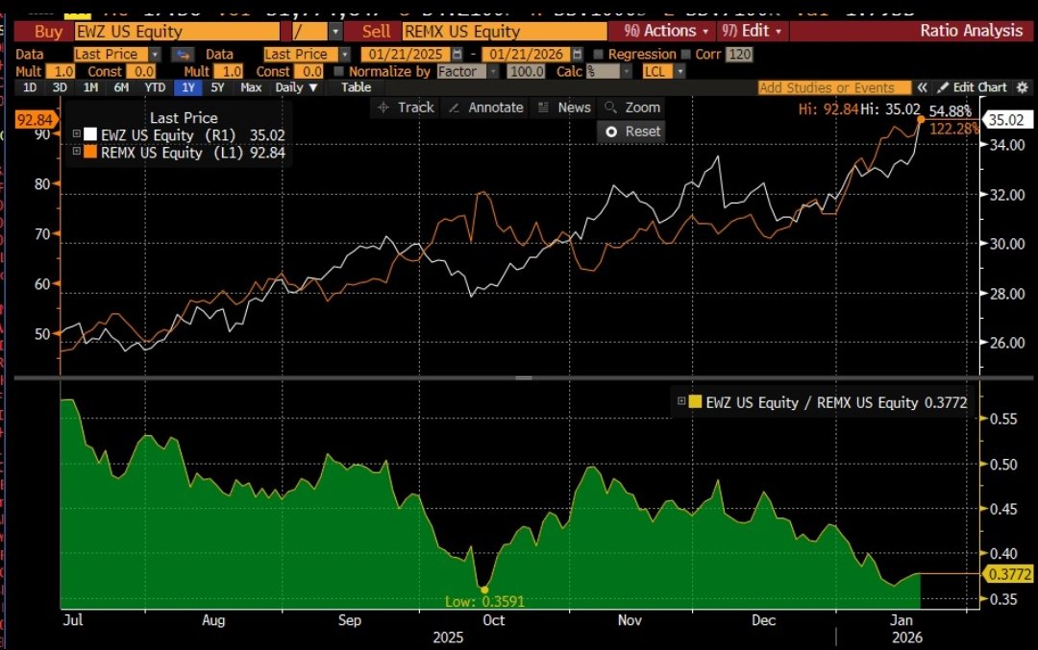Viewport: 1038px width, 650px height.
Task: Click orange REMX US Equity color swatch
Action: [90, 152]
